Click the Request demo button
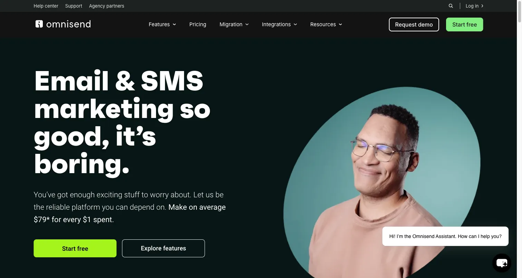Image resolution: width=522 pixels, height=278 pixels. click(414, 24)
